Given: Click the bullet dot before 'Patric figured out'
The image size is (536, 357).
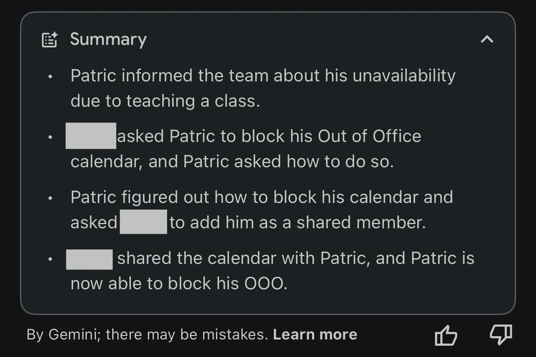Looking at the screenshot, I should (x=50, y=198).
